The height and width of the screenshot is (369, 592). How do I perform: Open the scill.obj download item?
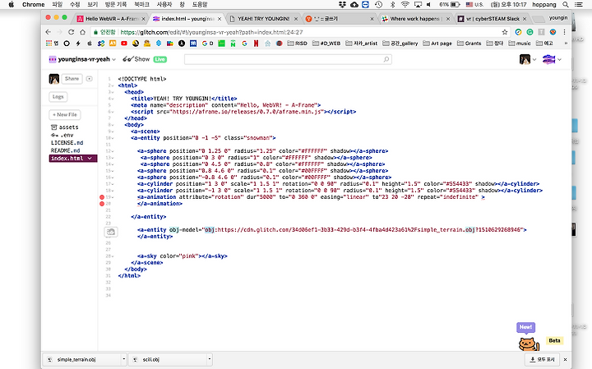pyautogui.click(x=167, y=359)
